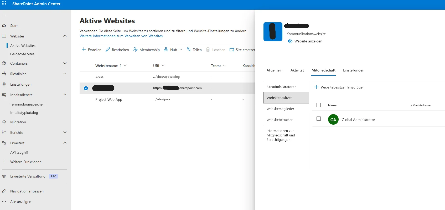This screenshot has height=210, width=445.
Task: Open Inhaltstypkatalog in sidebar
Action: coord(24,113)
